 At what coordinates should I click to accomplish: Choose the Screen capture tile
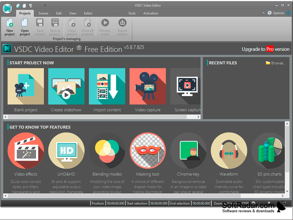coord(185,86)
